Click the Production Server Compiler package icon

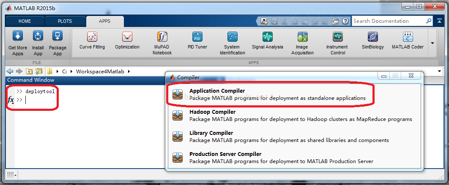point(178,158)
